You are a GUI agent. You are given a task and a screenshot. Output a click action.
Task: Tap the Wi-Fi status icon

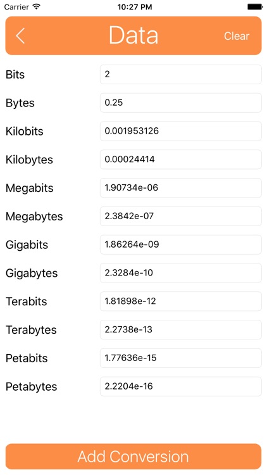pyautogui.click(x=37, y=7)
